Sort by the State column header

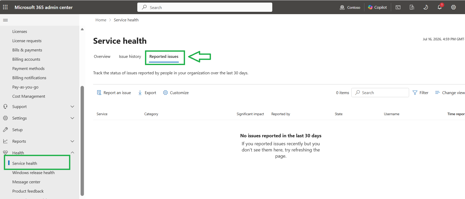pyautogui.click(x=338, y=114)
